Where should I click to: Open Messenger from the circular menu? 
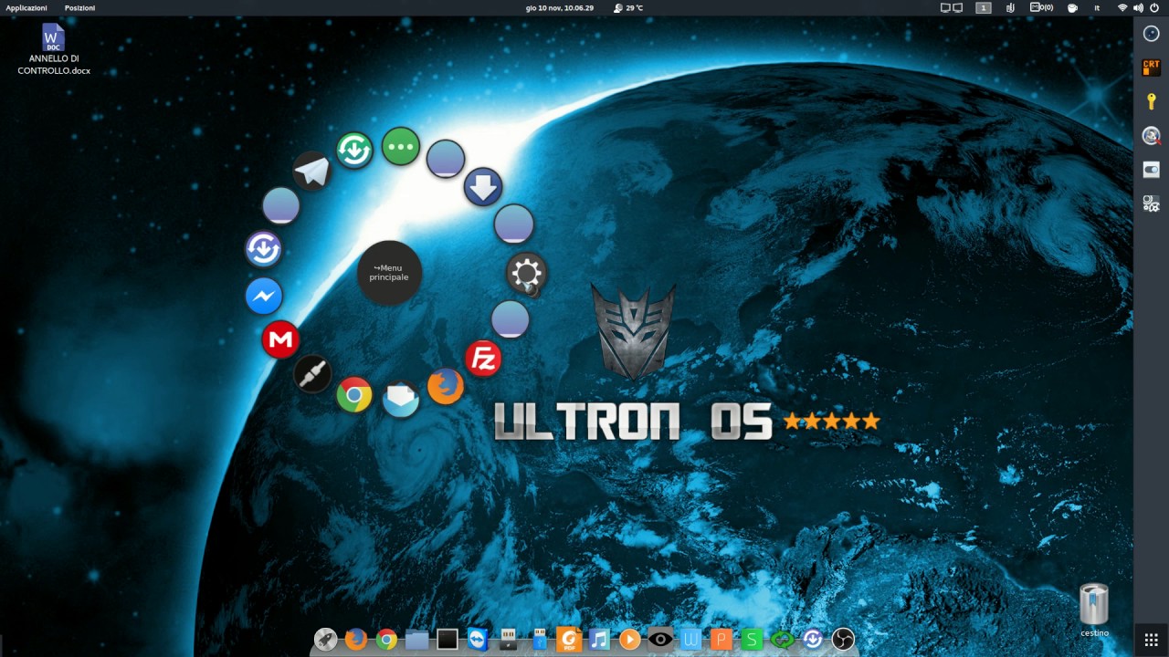click(x=264, y=296)
